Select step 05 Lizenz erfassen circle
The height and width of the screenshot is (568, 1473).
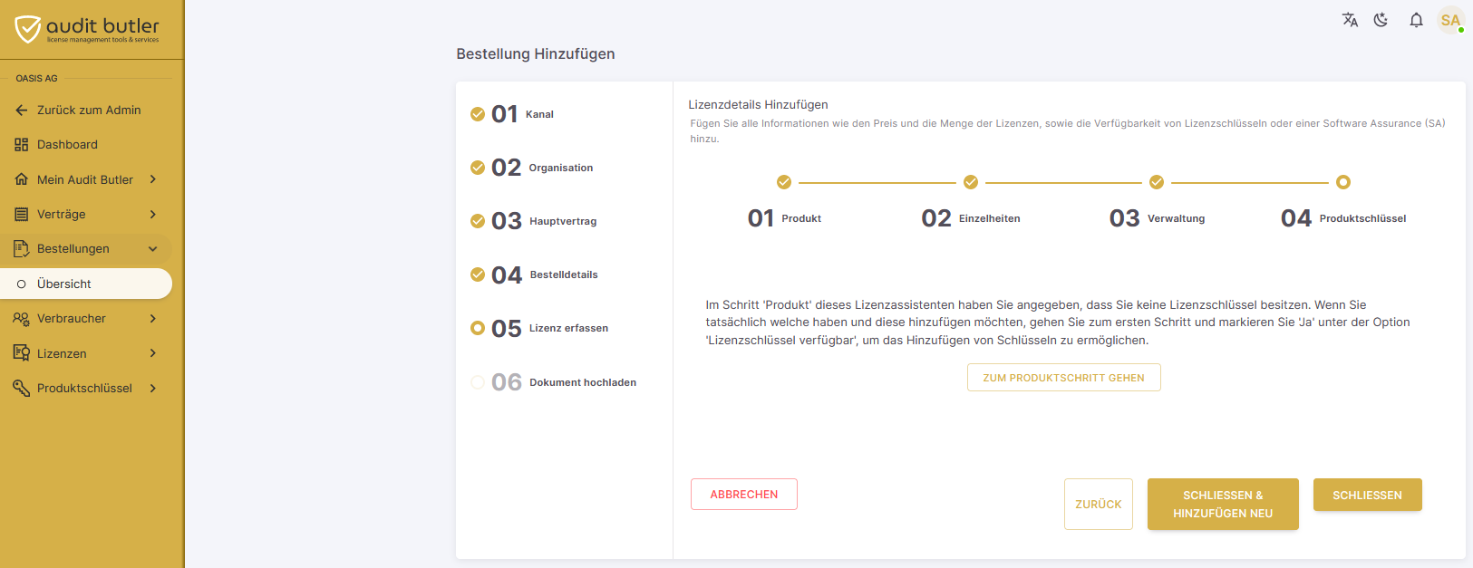(x=478, y=328)
